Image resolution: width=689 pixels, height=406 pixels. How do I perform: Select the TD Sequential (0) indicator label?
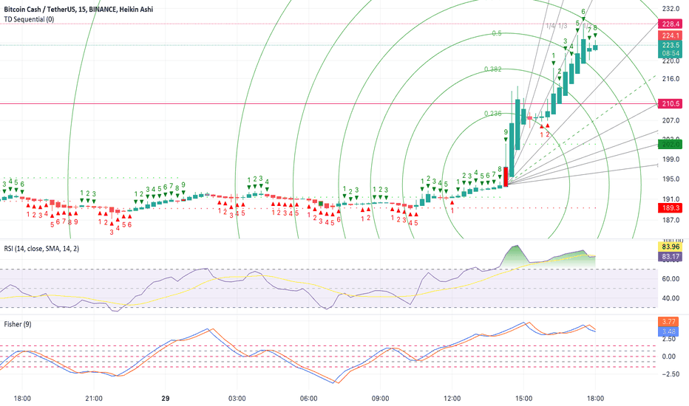coord(29,19)
